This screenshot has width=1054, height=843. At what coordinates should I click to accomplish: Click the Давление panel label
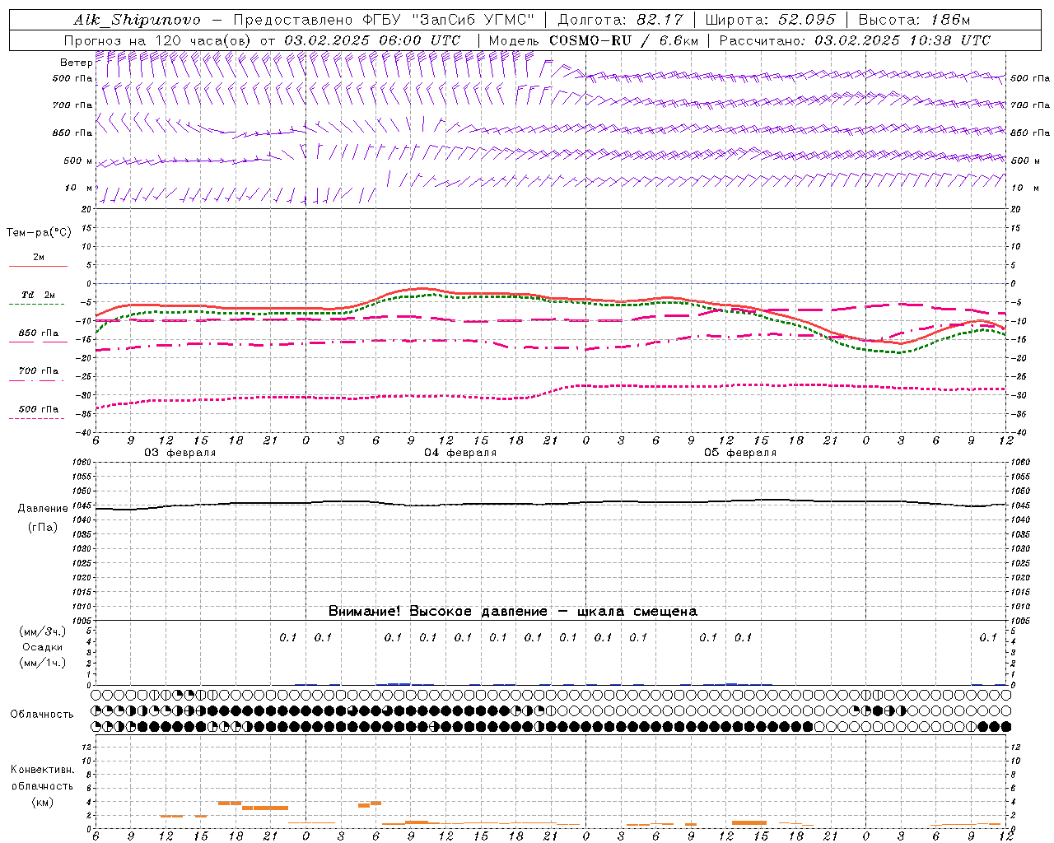[x=43, y=509]
